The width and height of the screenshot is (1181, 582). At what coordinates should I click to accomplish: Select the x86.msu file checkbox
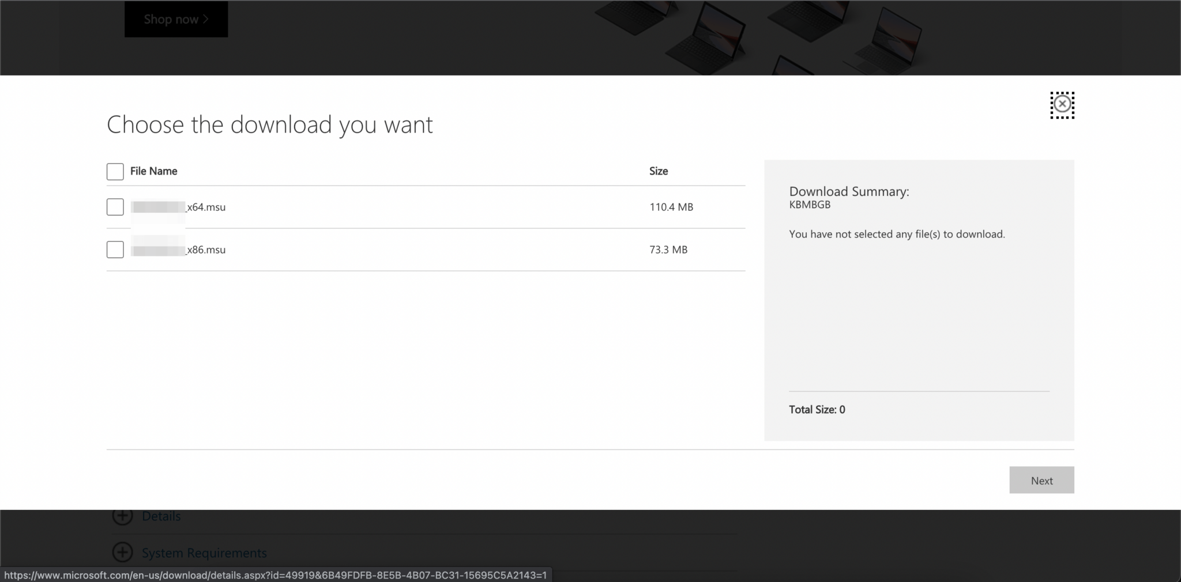pyautogui.click(x=115, y=250)
